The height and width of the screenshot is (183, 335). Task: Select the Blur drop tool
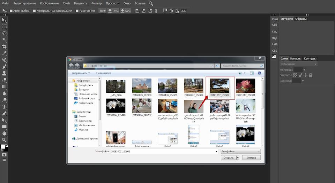[4, 93]
